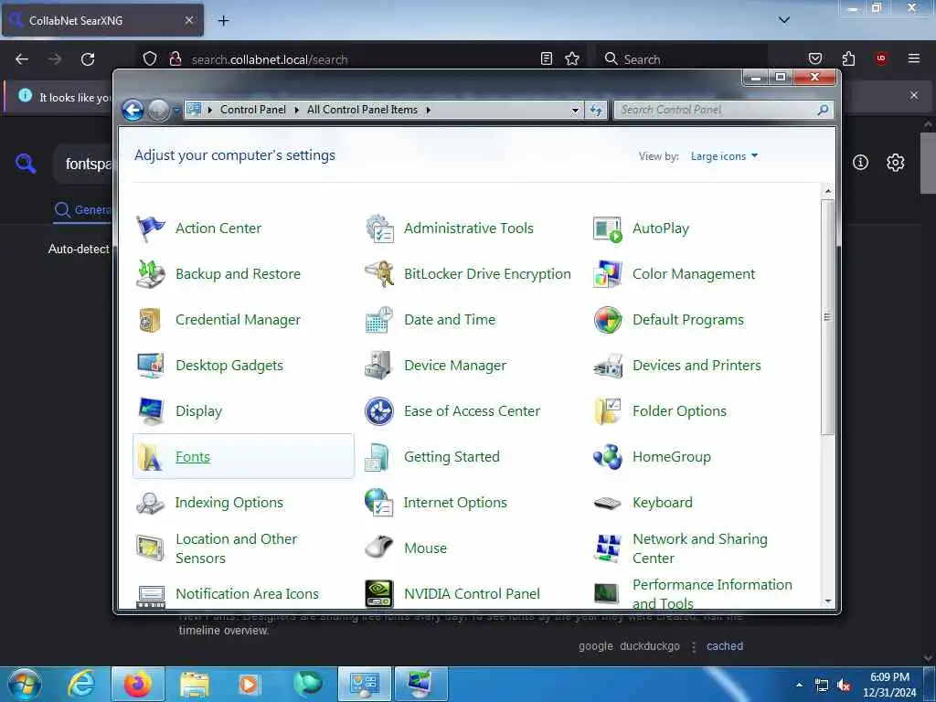Refresh the Control Panel address bar
This screenshot has width=936, height=702.
[596, 110]
